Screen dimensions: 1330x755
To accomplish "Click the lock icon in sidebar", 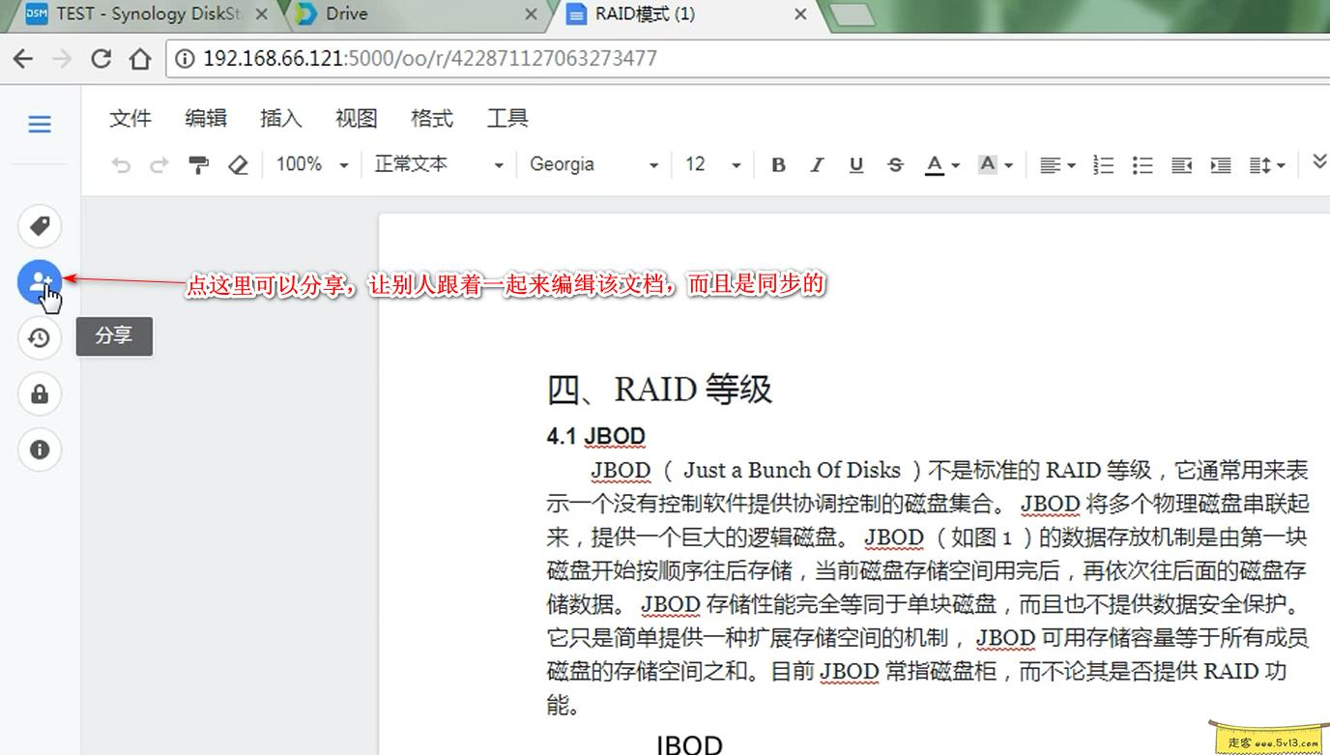I will (39, 393).
